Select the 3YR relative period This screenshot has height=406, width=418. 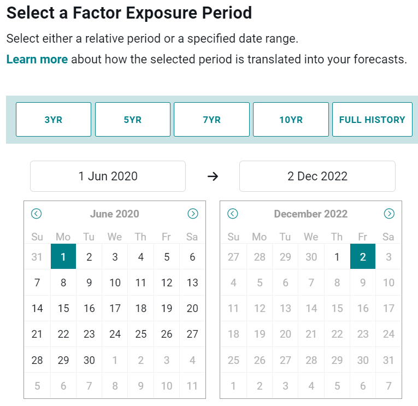point(54,120)
